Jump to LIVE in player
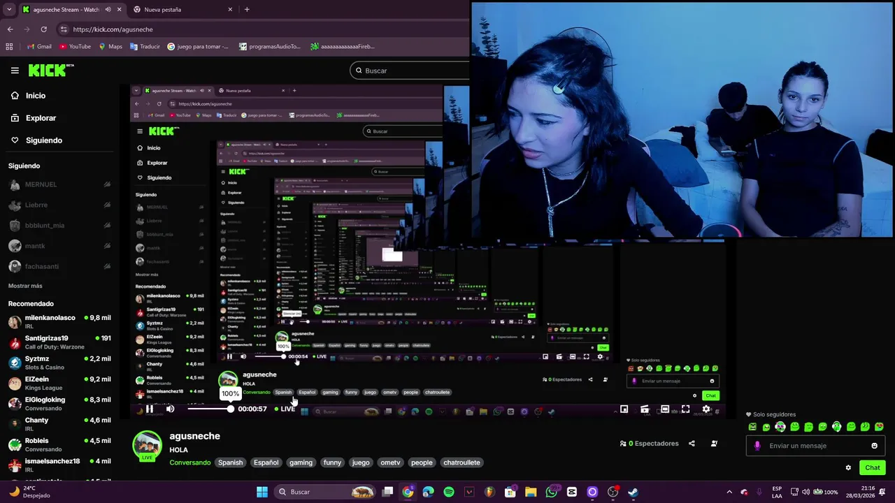The image size is (895, 503). coord(285,409)
